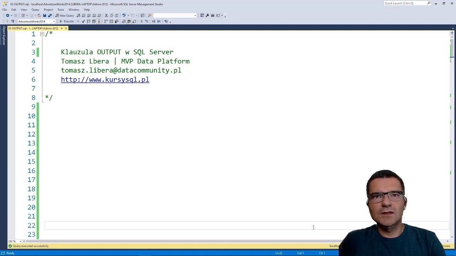This screenshot has width=456, height=256.
Task: Open the kursysql.pl hyperlink
Action: pyautogui.click(x=105, y=80)
